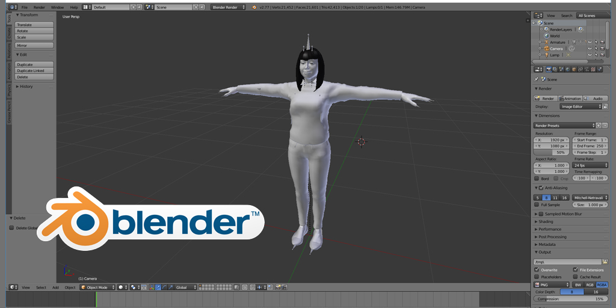Open the outliner editor type selector

[x=537, y=16]
